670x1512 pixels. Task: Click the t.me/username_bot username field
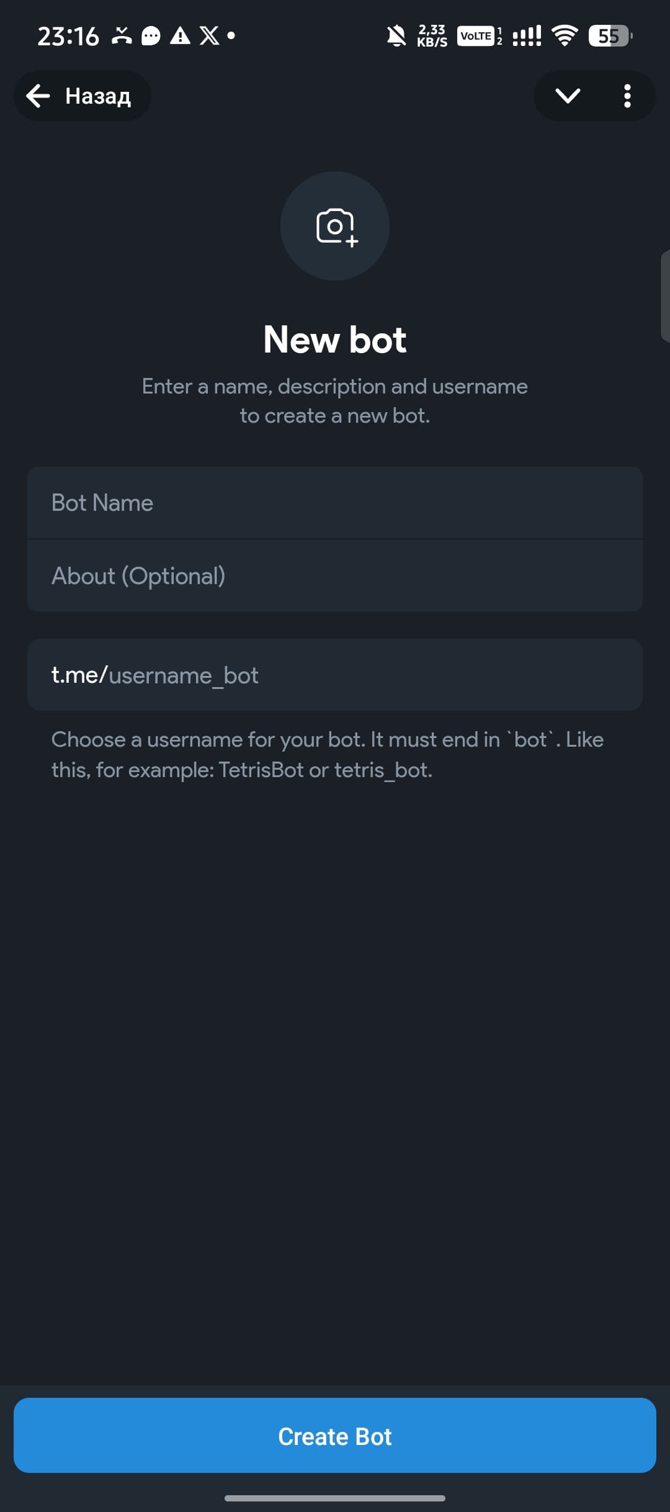[335, 675]
